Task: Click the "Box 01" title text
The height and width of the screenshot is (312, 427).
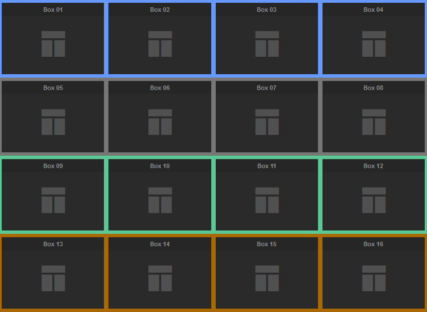Action: coord(53,10)
